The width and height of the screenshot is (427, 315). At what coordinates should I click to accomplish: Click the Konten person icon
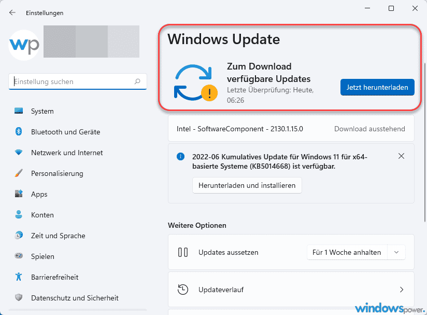tap(19, 214)
